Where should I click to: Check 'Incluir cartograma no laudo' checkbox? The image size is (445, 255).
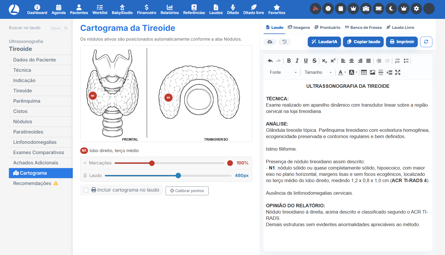tap(86, 190)
